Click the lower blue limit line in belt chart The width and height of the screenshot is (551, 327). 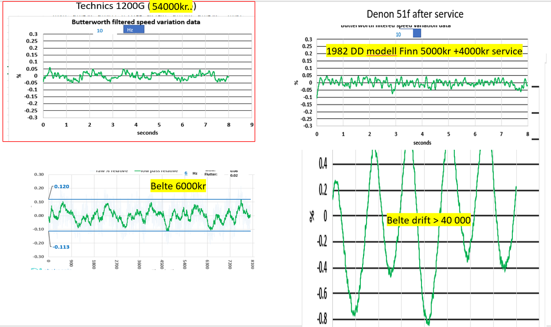point(150,231)
